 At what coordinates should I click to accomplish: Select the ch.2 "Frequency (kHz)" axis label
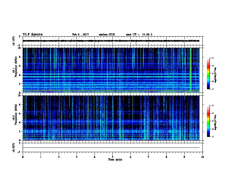pos(16,114)
